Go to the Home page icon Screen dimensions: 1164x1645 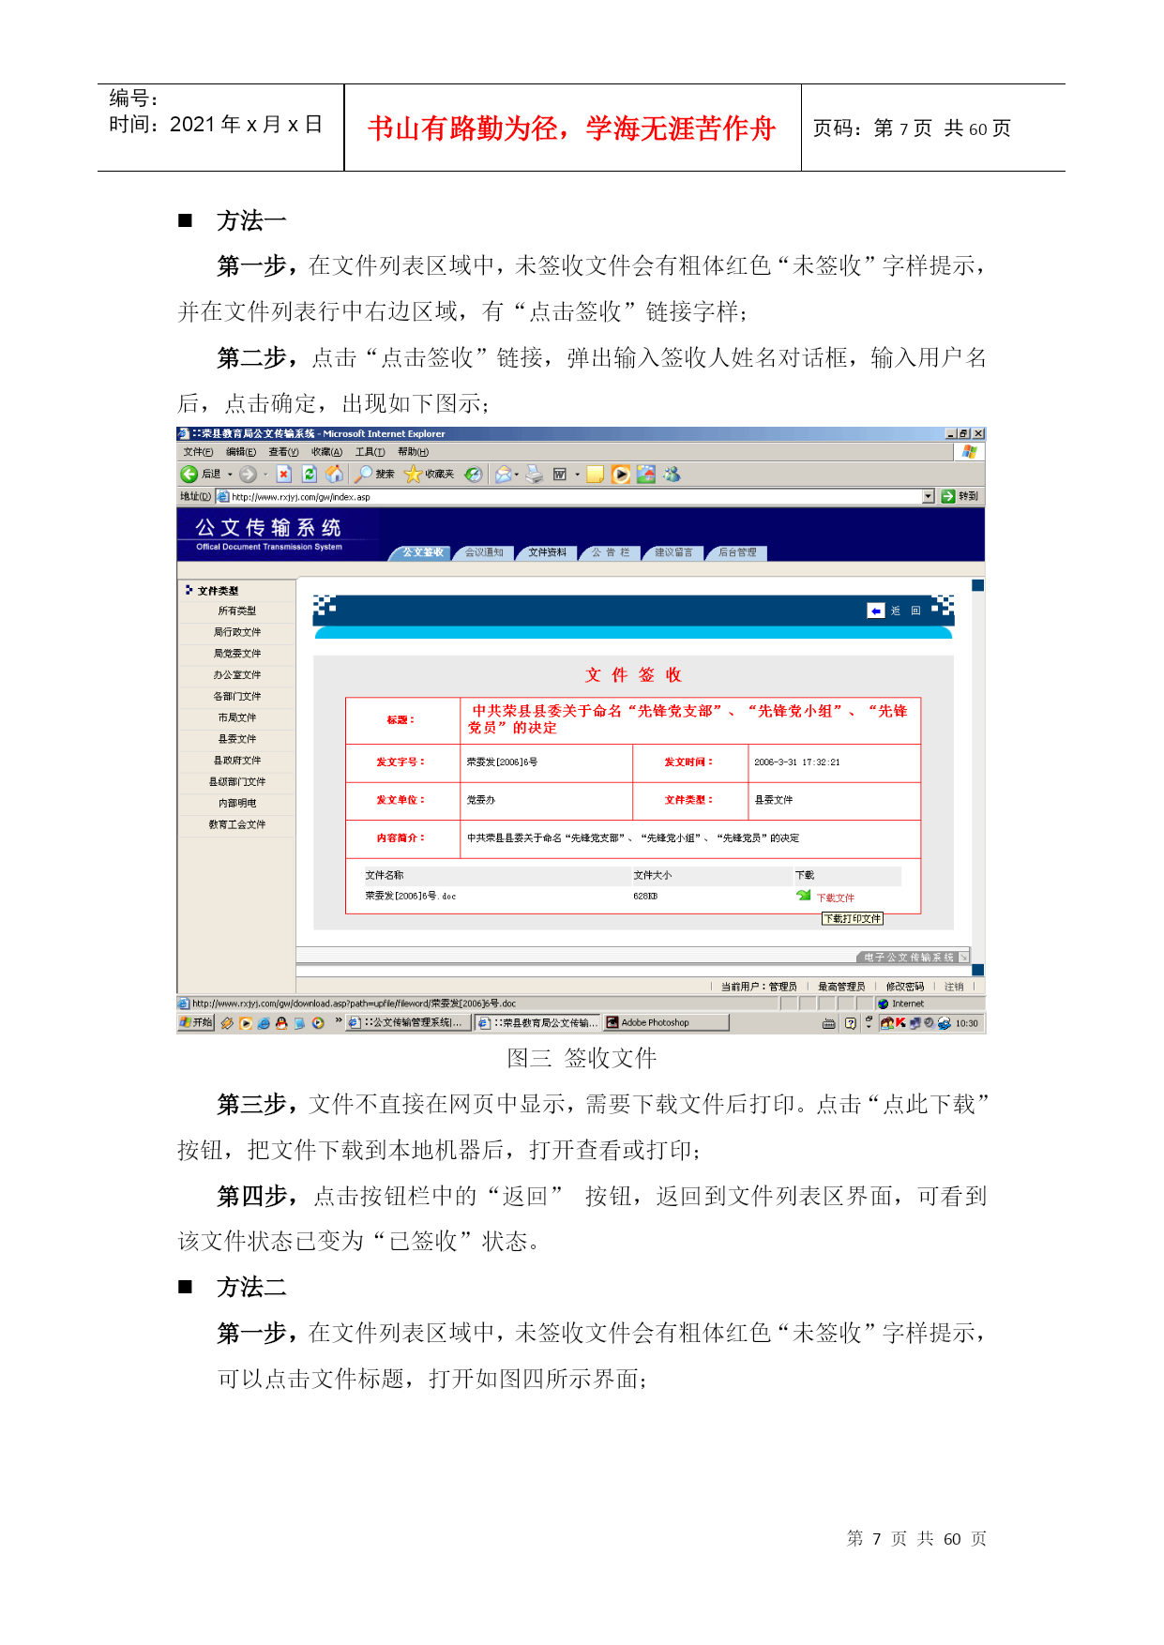coord(334,475)
